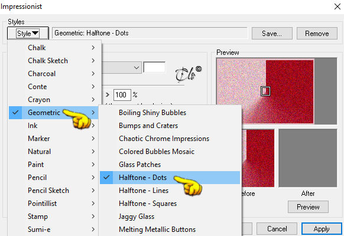Choose Halftone - Lines style

pos(144,191)
